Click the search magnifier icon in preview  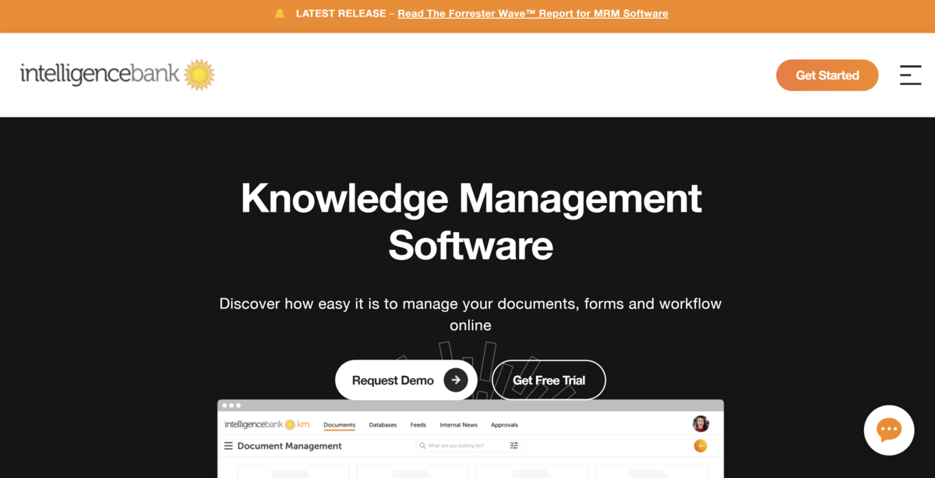pyautogui.click(x=423, y=446)
